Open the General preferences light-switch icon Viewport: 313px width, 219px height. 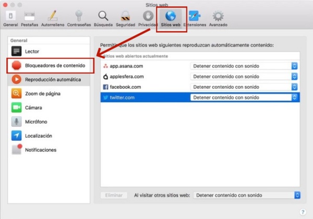point(10,16)
